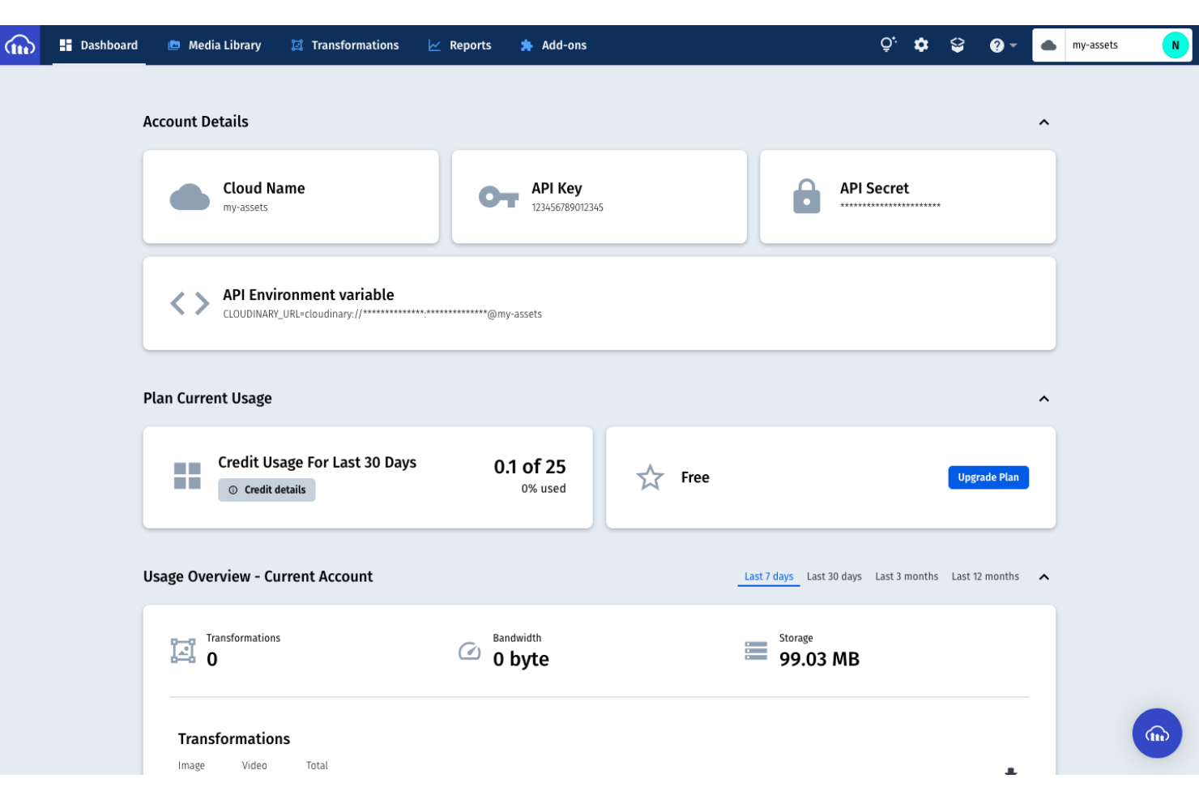Click the lightbulb what's new icon
The height and width of the screenshot is (800, 1199).
coord(888,45)
